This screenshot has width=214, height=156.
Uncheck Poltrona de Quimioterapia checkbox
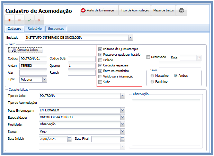tap(100, 49)
